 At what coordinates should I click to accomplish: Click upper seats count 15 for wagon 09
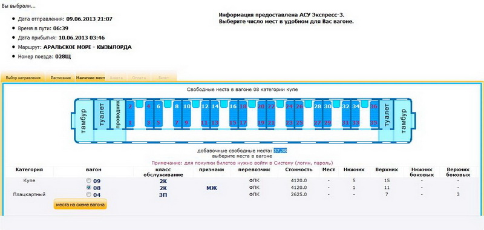click(387, 180)
